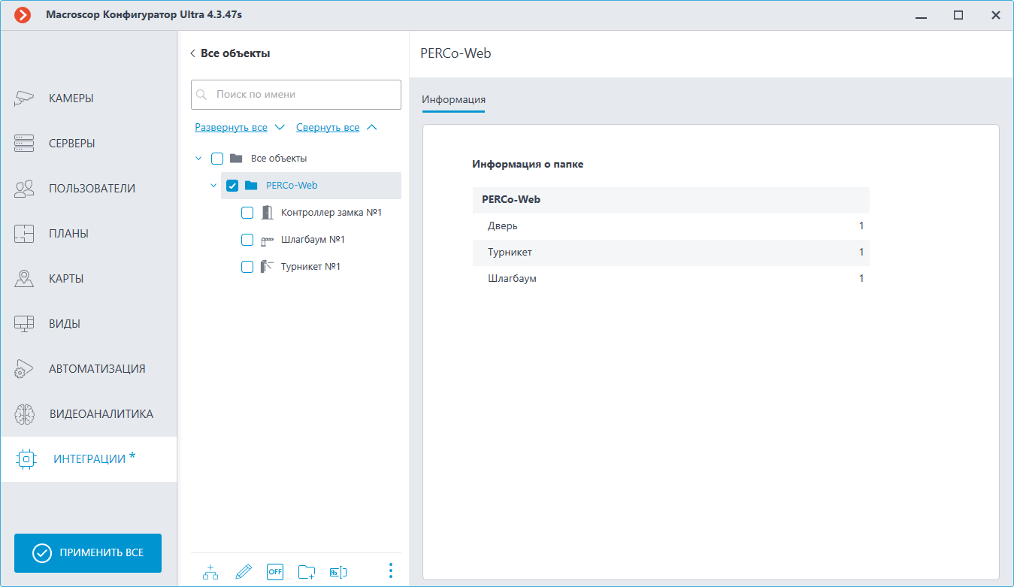This screenshot has height=587, width=1014.
Task: Click the turnstile icon of Турникет №1
Action: pos(267,267)
